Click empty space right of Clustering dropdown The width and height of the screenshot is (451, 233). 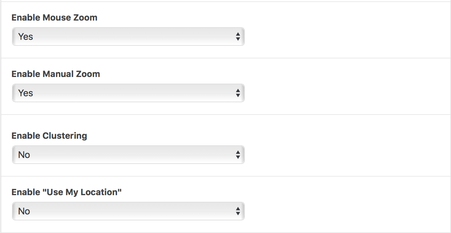coord(346,155)
